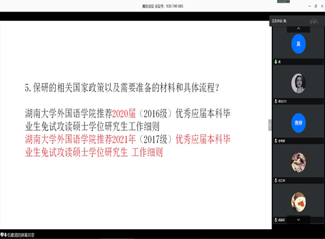Click the blue 莫 participant avatar
Viewport: 325px width, 239px height.
tap(298, 44)
